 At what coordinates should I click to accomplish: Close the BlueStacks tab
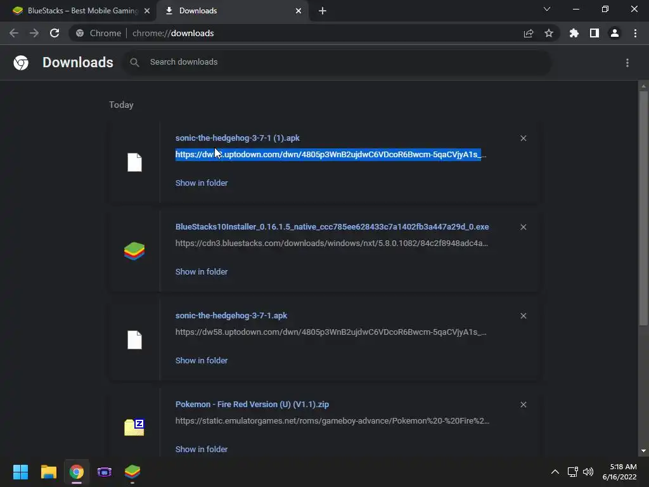point(147,11)
